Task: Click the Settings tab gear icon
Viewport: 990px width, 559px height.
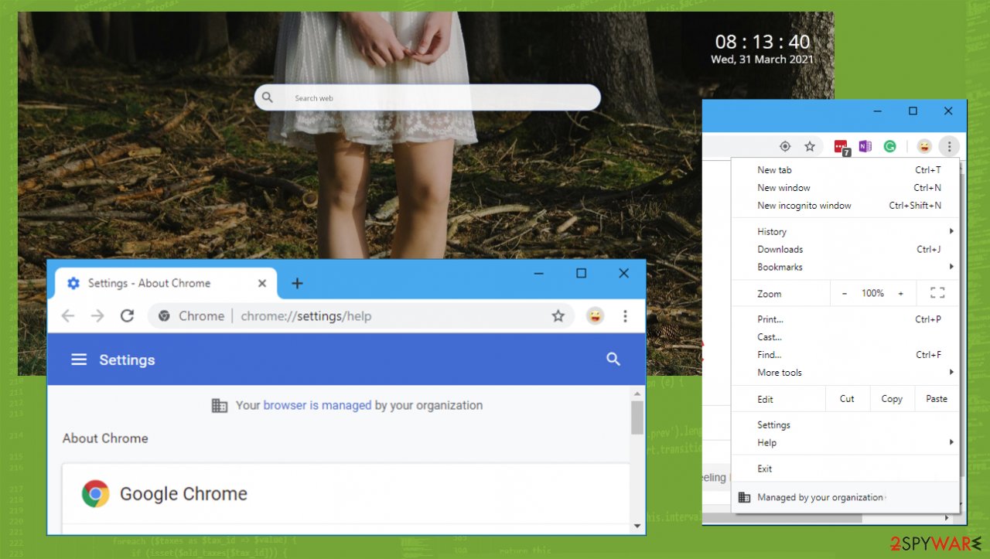Action: click(x=73, y=283)
